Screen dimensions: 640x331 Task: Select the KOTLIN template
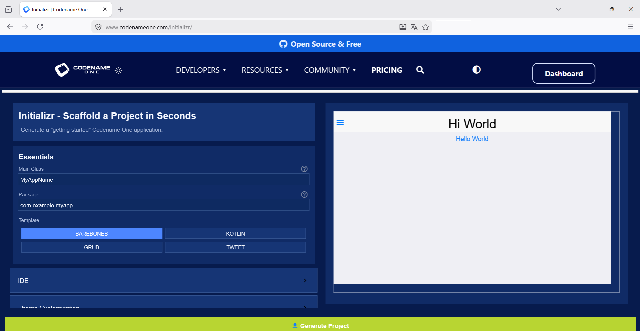coord(235,234)
